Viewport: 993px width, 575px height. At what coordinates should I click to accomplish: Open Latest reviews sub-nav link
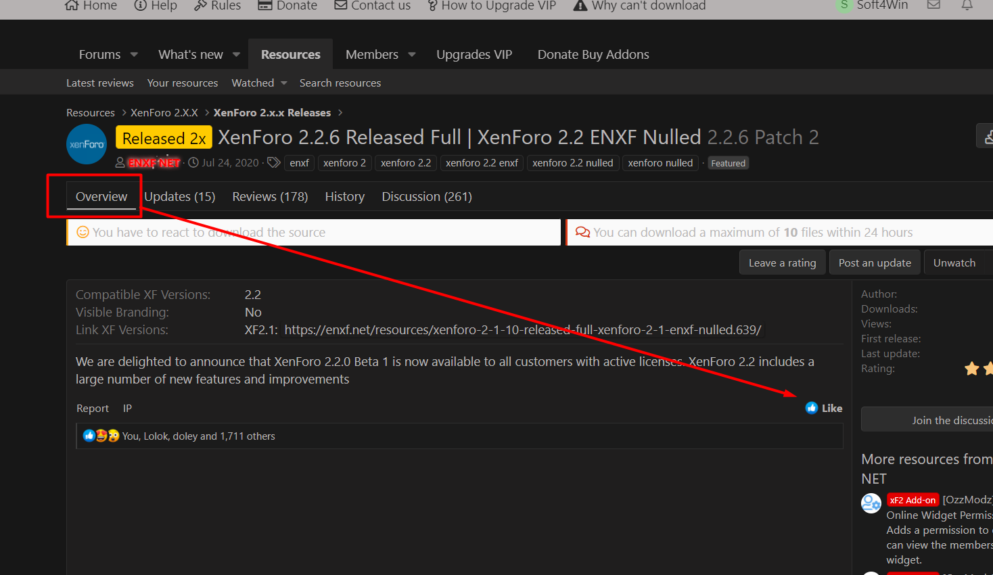coord(100,83)
